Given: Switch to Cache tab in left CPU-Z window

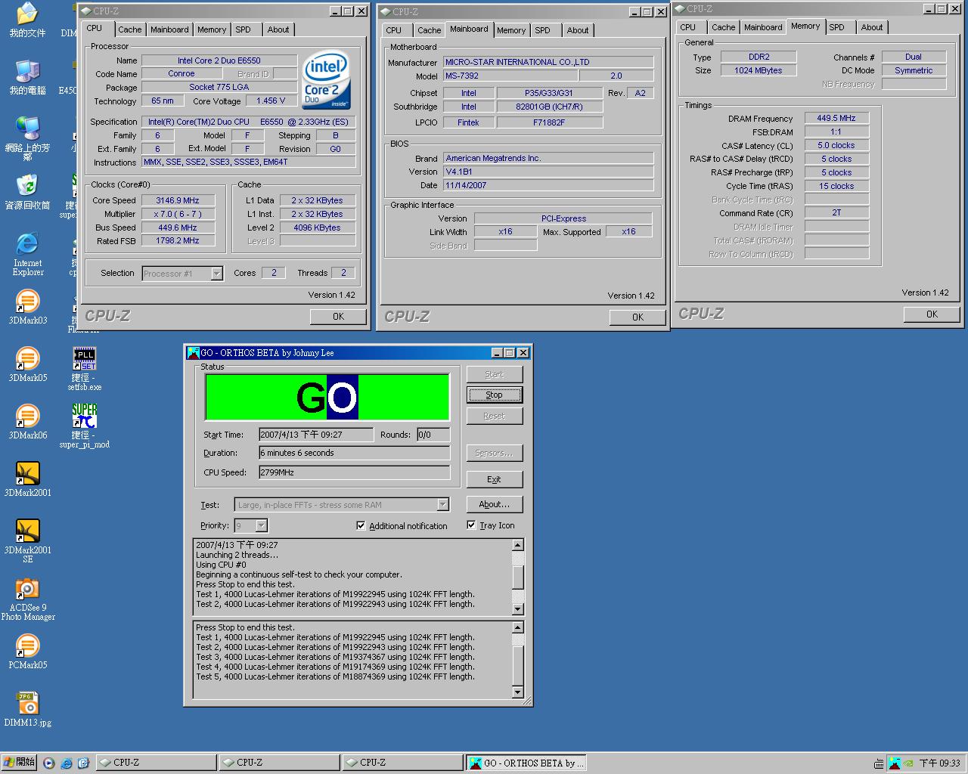Looking at the screenshot, I should pos(129,29).
